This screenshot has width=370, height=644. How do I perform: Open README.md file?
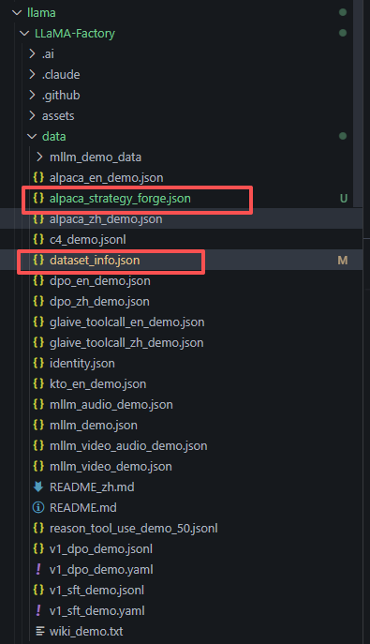tap(83, 508)
